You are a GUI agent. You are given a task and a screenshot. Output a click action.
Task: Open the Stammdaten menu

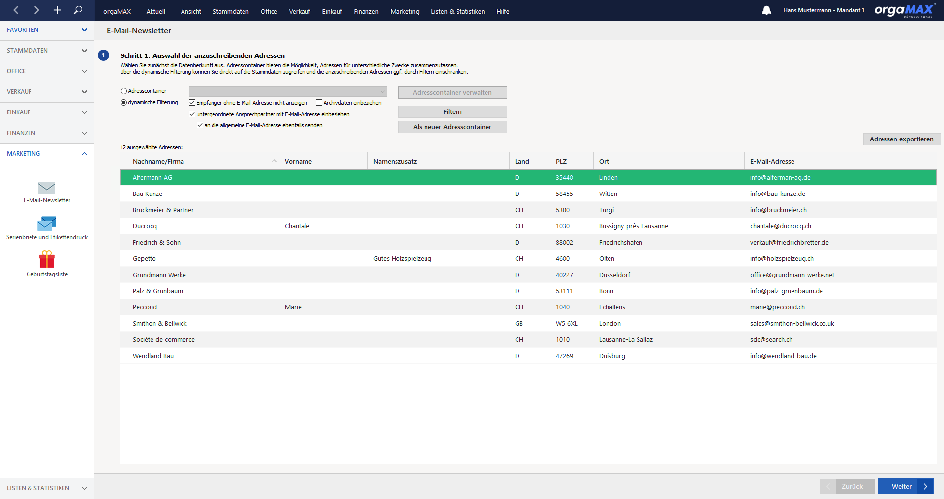pos(231,11)
